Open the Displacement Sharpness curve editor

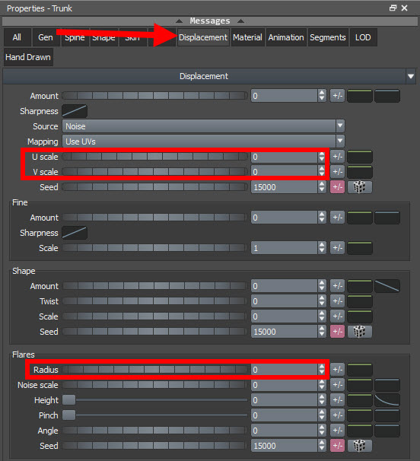75,111
